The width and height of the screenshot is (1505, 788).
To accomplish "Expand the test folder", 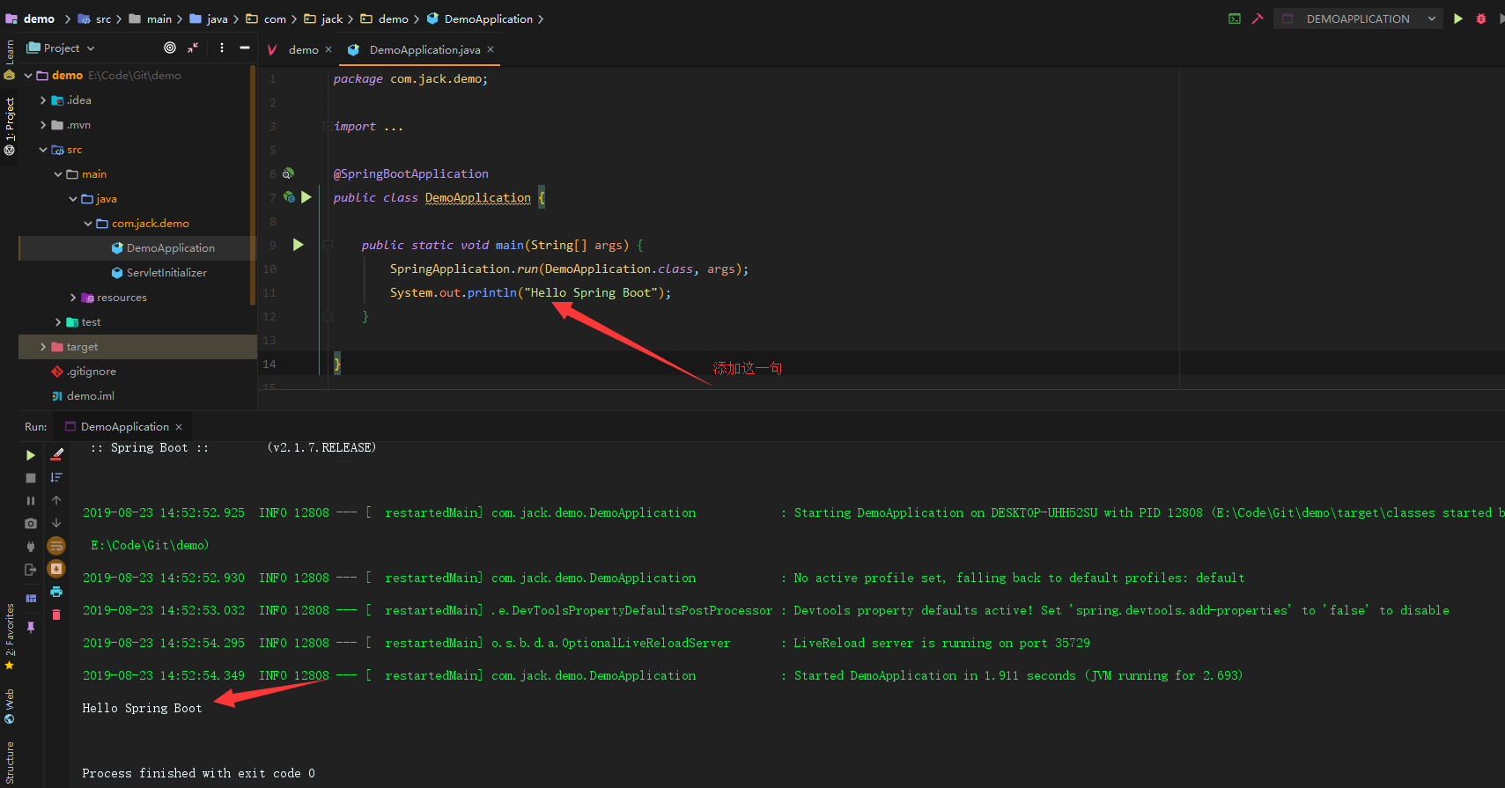I will point(58,322).
